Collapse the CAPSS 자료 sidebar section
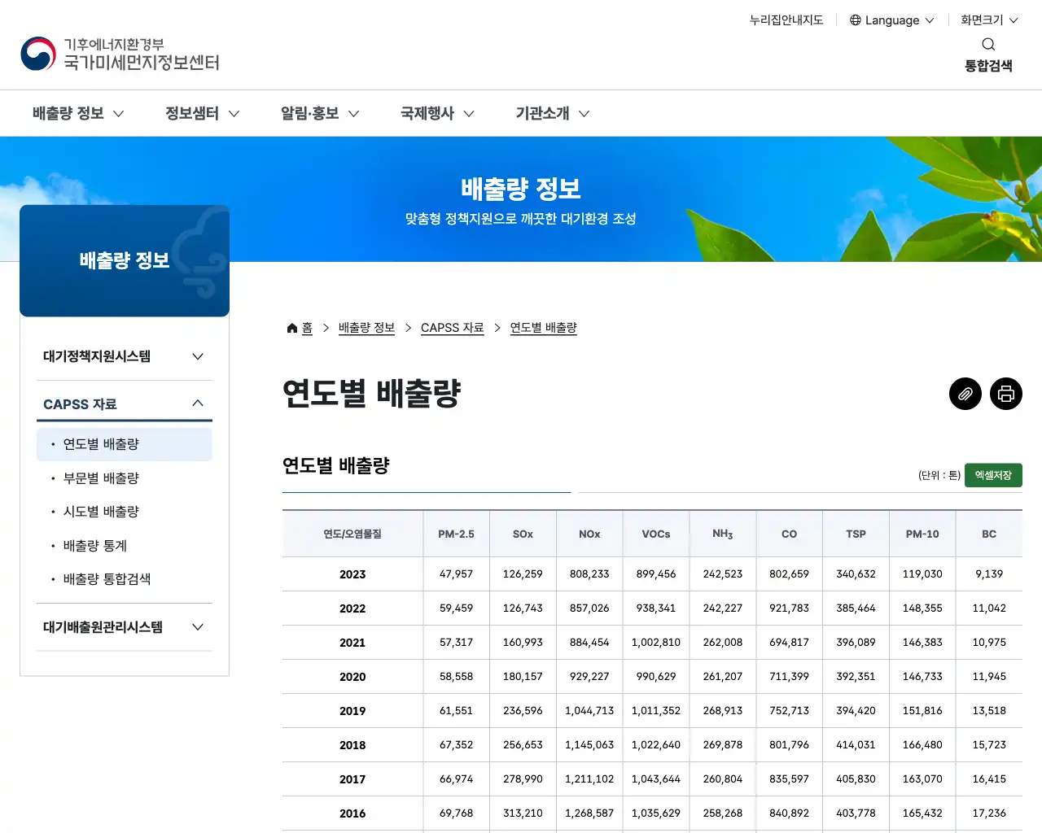Viewport: 1042px width, 833px height. 124,403
